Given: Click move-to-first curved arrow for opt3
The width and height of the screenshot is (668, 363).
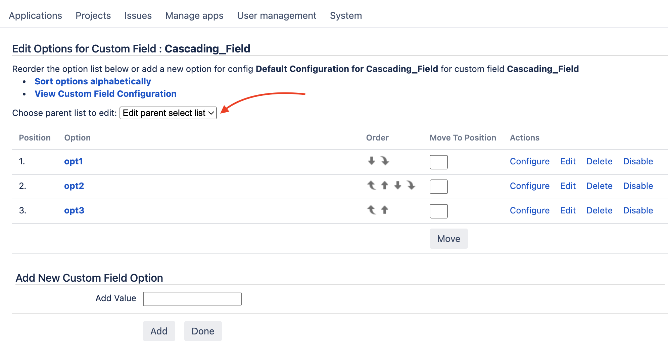Looking at the screenshot, I should (371, 210).
